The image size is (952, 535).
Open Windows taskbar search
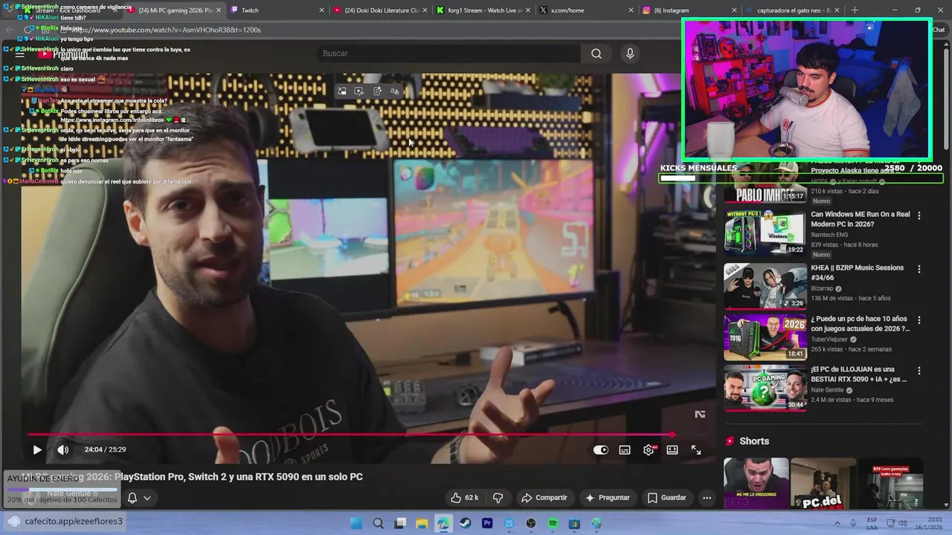[x=378, y=523]
